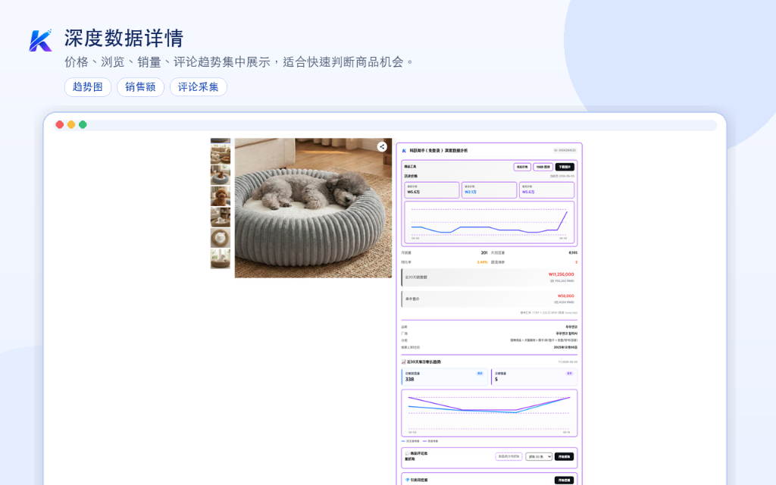Click the main dog bed product image
Screen dimensions: 776x485
(x=313, y=208)
